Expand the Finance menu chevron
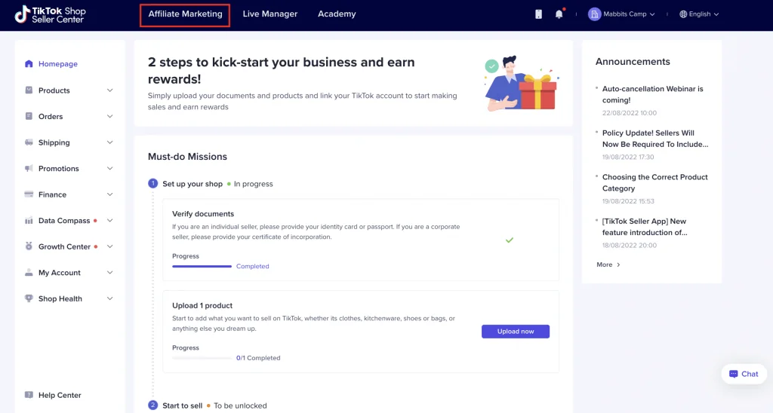773x413 pixels. [x=110, y=194]
